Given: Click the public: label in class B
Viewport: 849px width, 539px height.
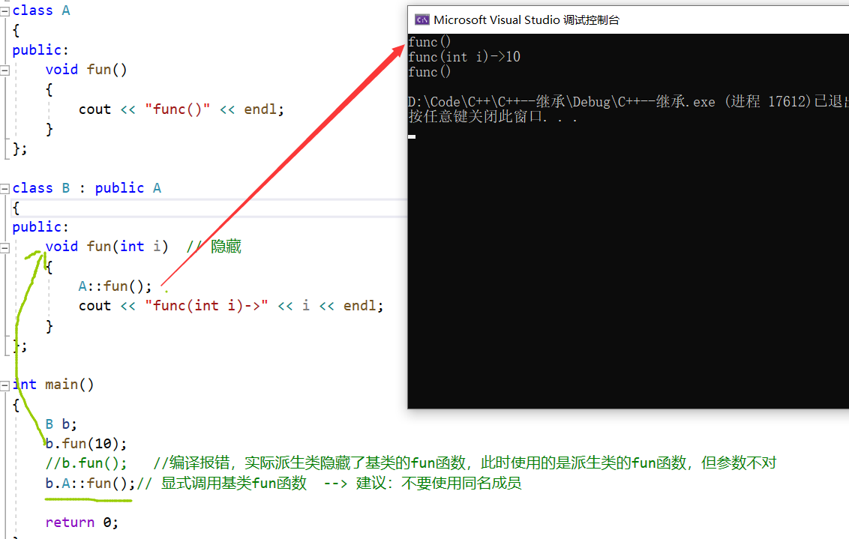Looking at the screenshot, I should pos(40,227).
